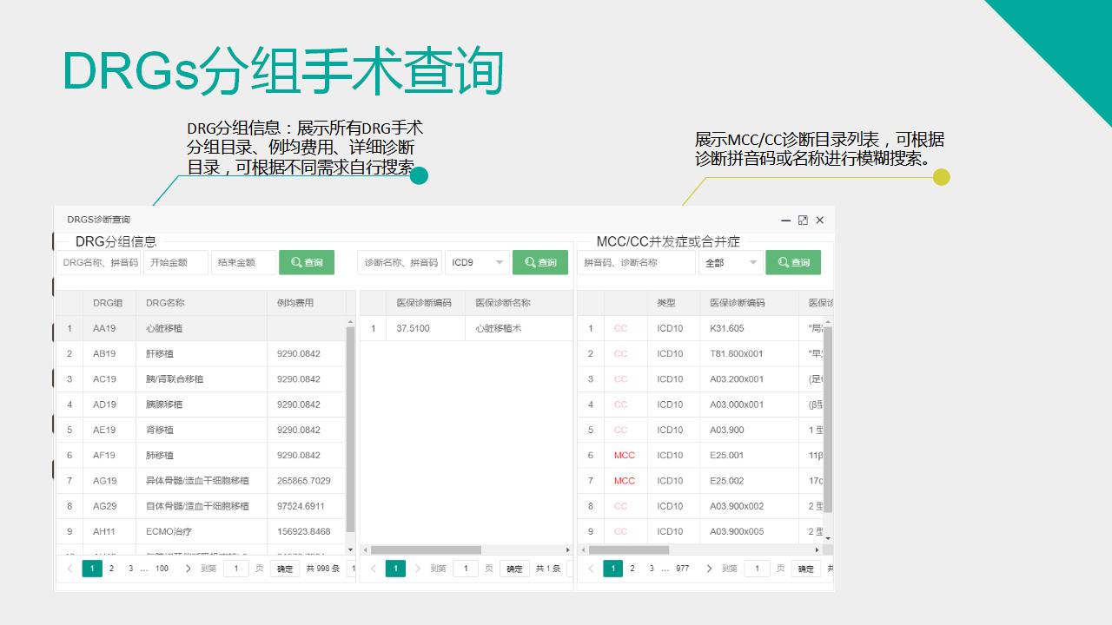The height and width of the screenshot is (625, 1112).
Task: Click the magnifier icon on the DRG 查询 button
Action: click(x=295, y=262)
